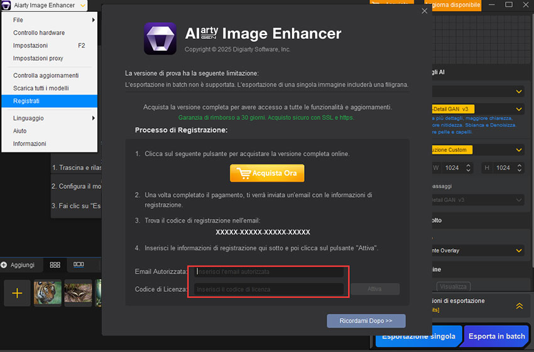Adjust the W 1024 width stepper

click(468, 168)
